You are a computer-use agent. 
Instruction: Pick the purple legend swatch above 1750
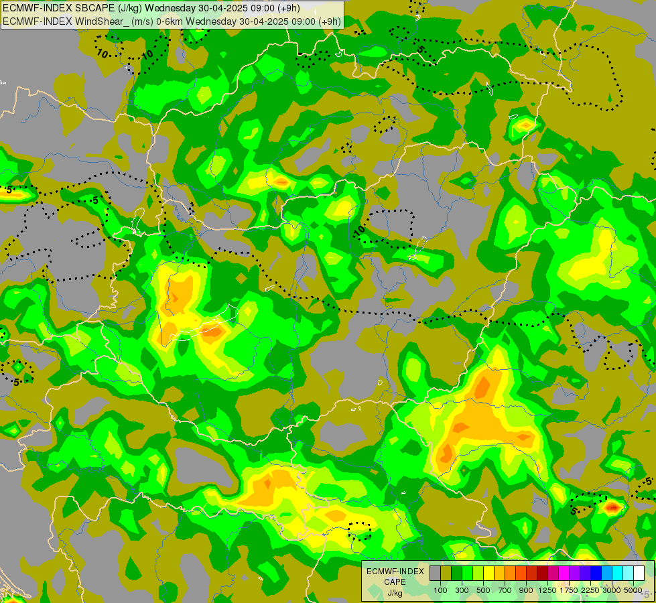(574, 574)
